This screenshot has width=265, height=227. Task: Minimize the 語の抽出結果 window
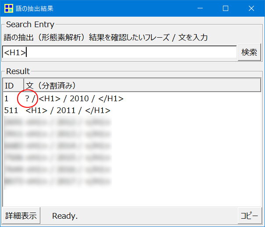(200, 8)
